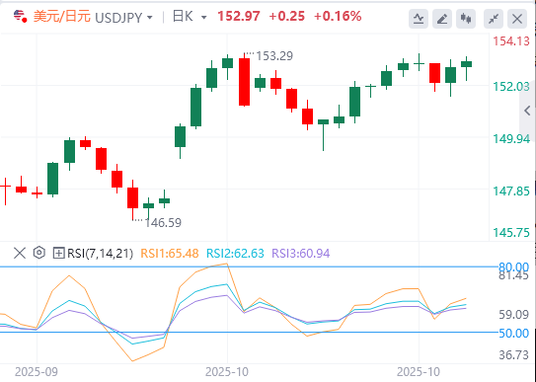Click the percent change +0.16%
This screenshot has width=536, height=382.
tap(338, 17)
